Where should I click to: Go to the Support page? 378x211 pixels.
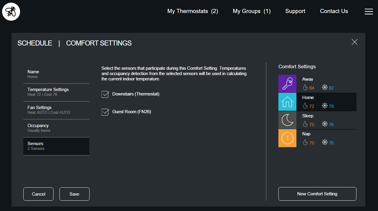click(295, 11)
